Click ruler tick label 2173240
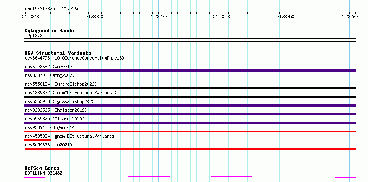This screenshot has height=182, width=368. [222, 17]
